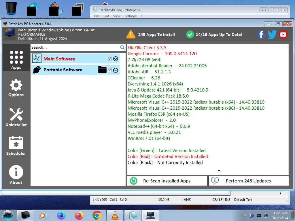The height and width of the screenshot is (221, 295).
Task: Open the Notepad2 taskbar item
Action: pyautogui.click(x=133, y=215)
